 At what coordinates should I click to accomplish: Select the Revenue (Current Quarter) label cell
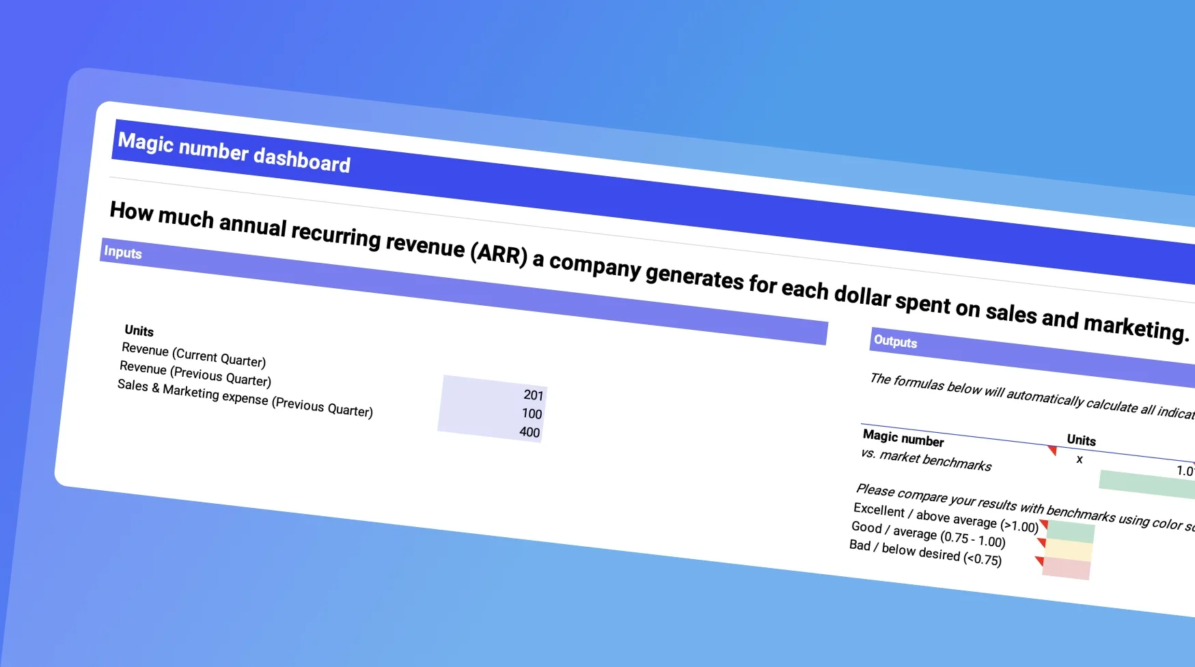[193, 355]
